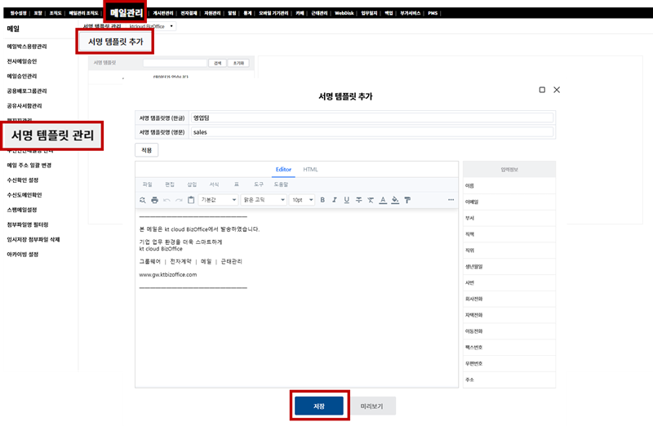Insert the 부서 field from input info
653x426 pixels.
pos(509,218)
